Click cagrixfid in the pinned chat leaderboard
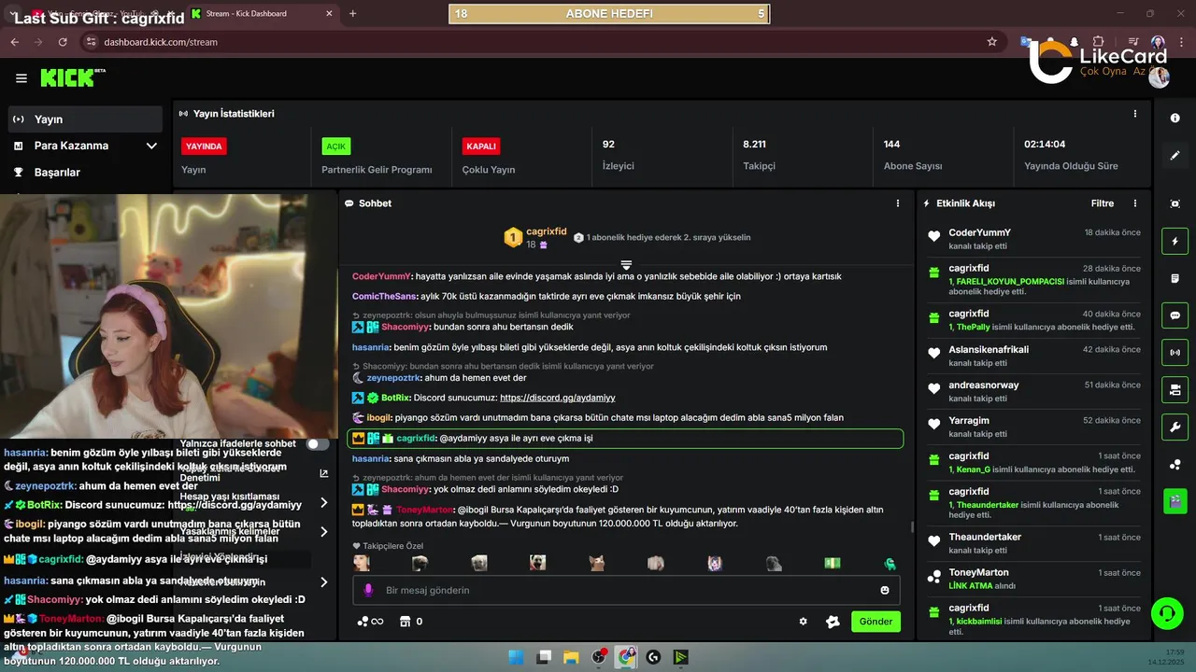 click(546, 231)
